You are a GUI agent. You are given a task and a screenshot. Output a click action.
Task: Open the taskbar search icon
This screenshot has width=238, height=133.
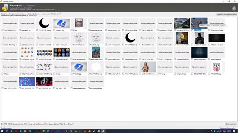[7, 131]
